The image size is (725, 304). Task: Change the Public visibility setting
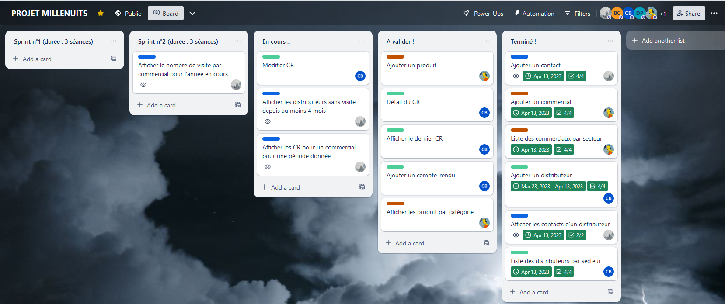coord(128,14)
